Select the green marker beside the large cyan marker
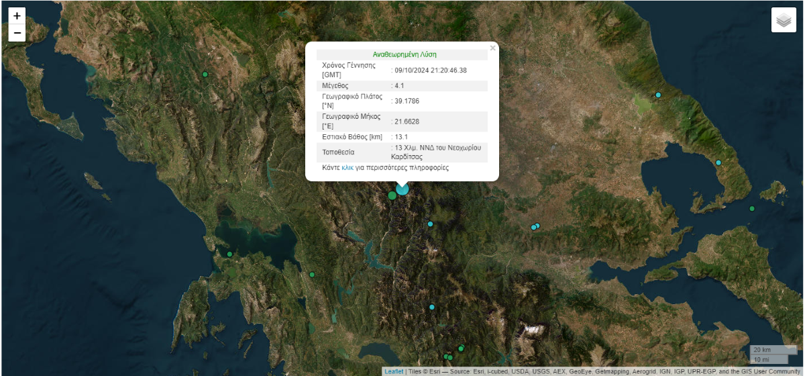This screenshot has width=805, height=376. tap(392, 195)
